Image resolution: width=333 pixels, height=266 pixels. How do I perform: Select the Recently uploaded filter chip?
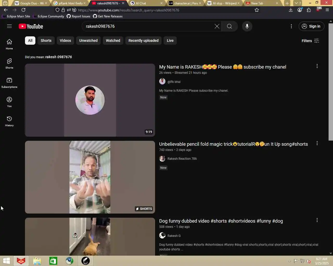[x=143, y=41]
